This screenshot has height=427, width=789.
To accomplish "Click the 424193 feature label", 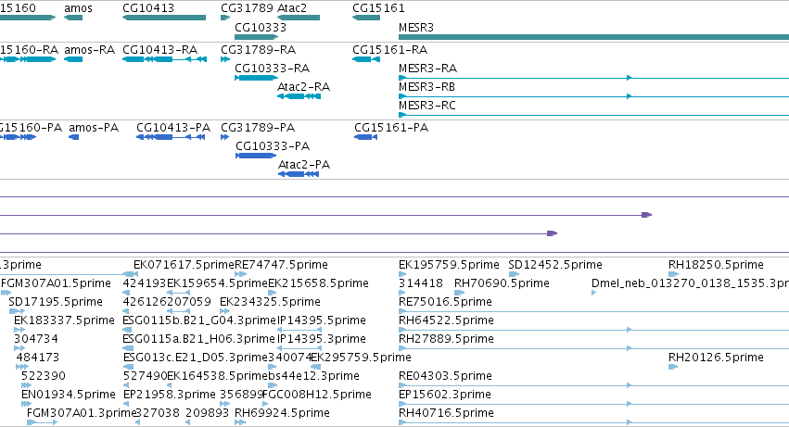I will pos(145,283).
